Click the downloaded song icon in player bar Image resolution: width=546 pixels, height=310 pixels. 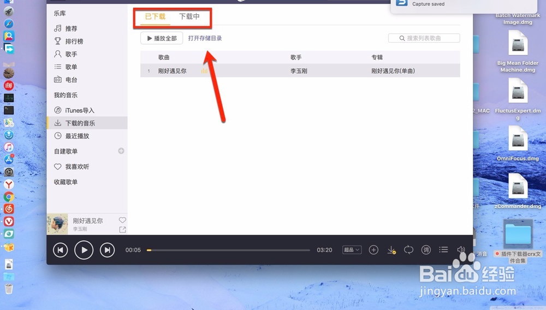(391, 250)
